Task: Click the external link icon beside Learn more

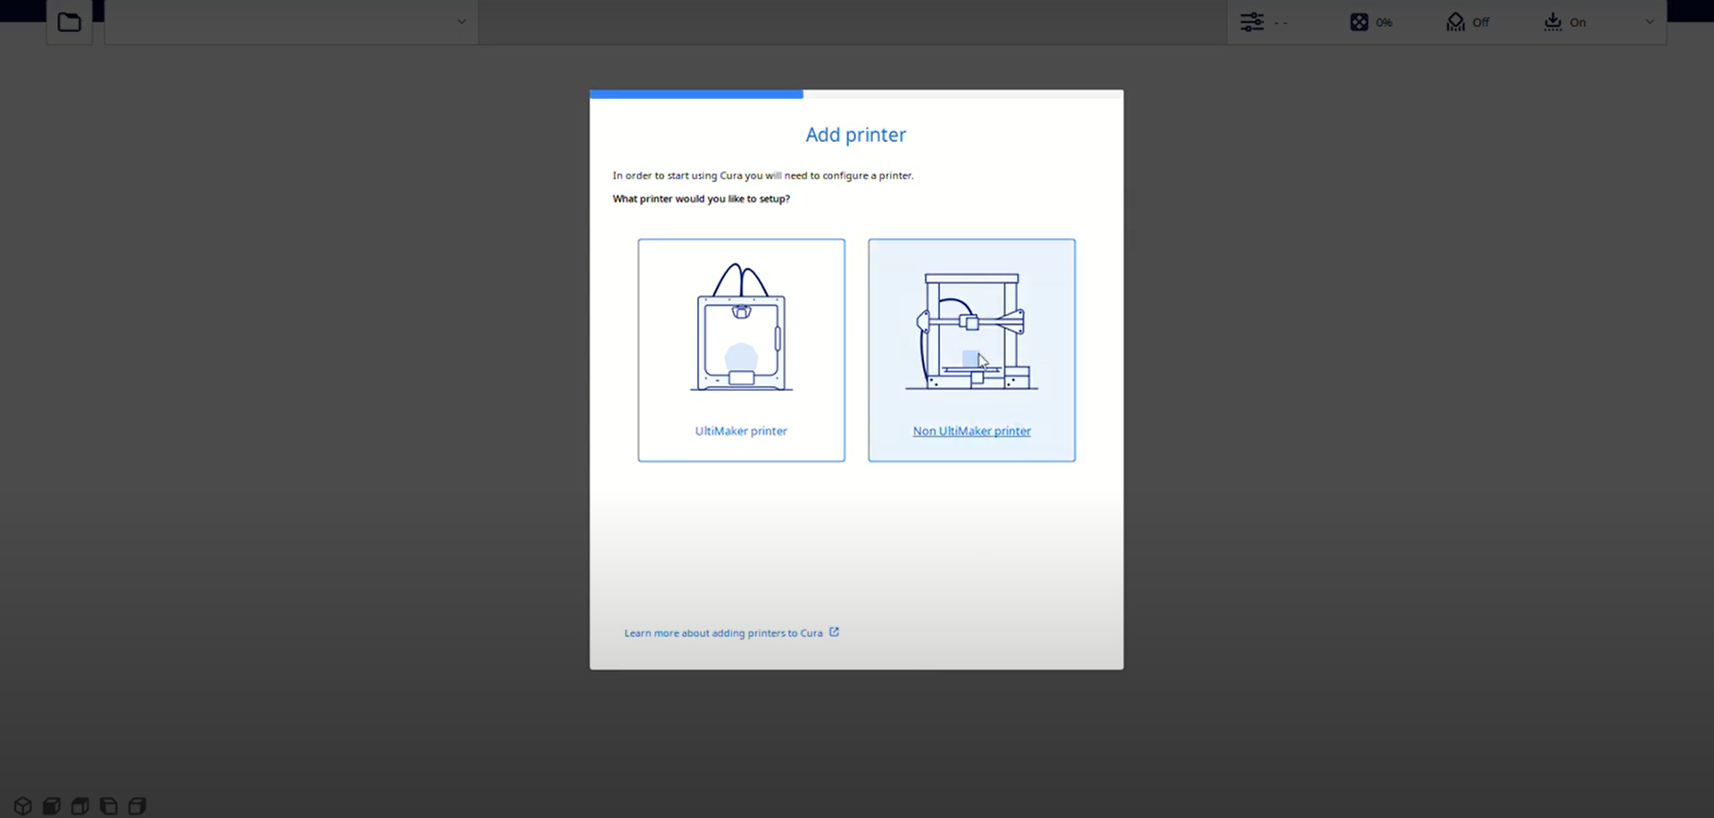Action: (x=835, y=632)
